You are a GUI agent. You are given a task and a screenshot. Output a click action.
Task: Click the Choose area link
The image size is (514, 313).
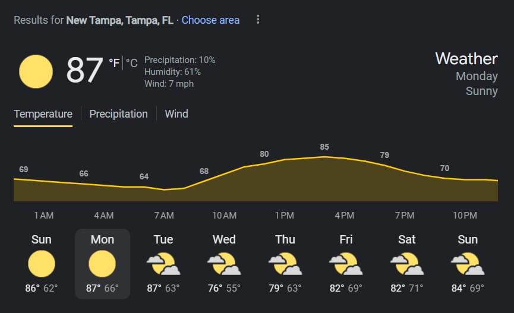tap(210, 20)
